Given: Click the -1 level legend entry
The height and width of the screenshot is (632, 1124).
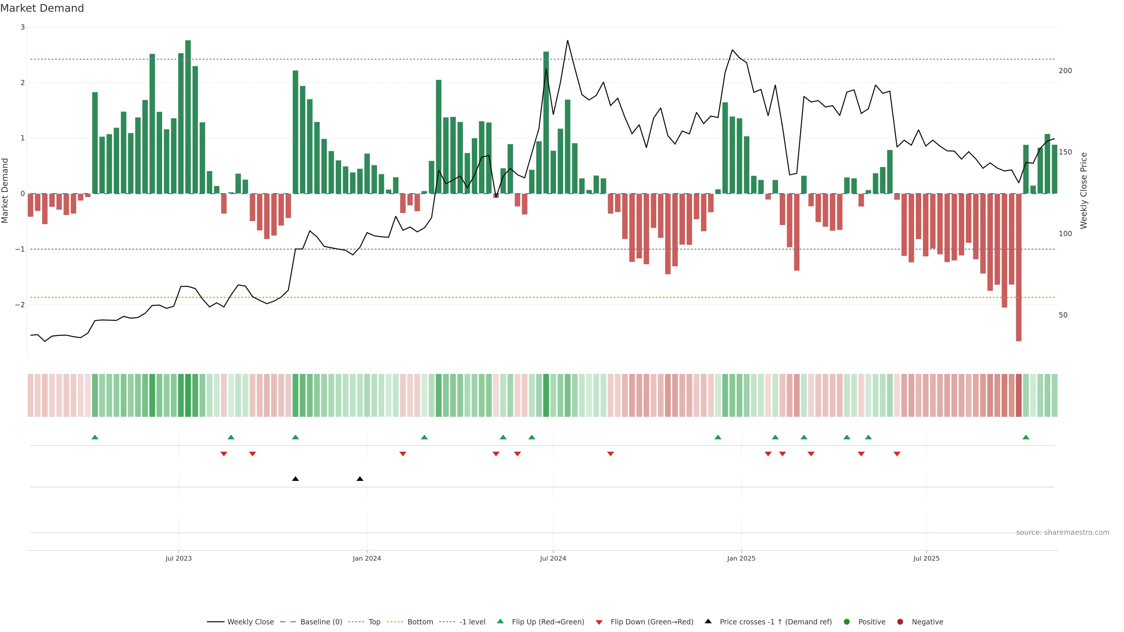Looking at the screenshot, I should 472,622.
